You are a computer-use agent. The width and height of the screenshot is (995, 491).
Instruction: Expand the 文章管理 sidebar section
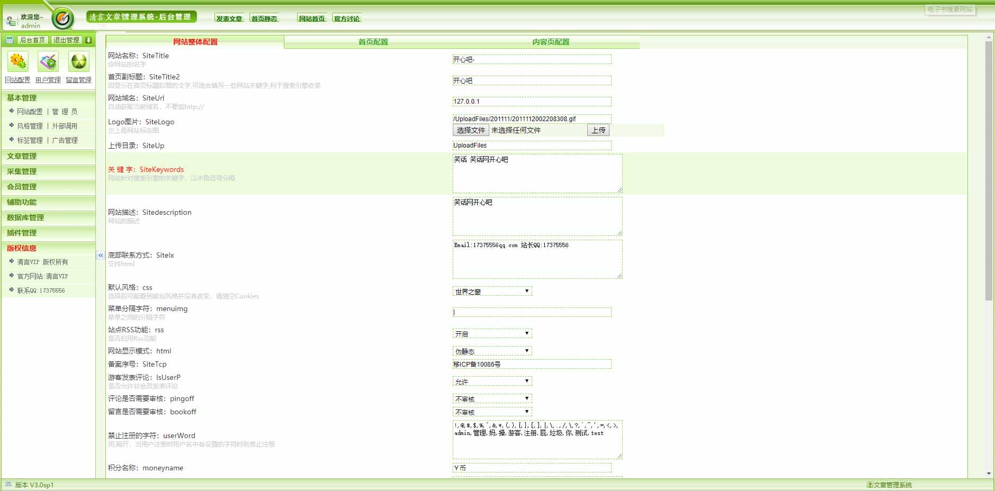coord(49,156)
